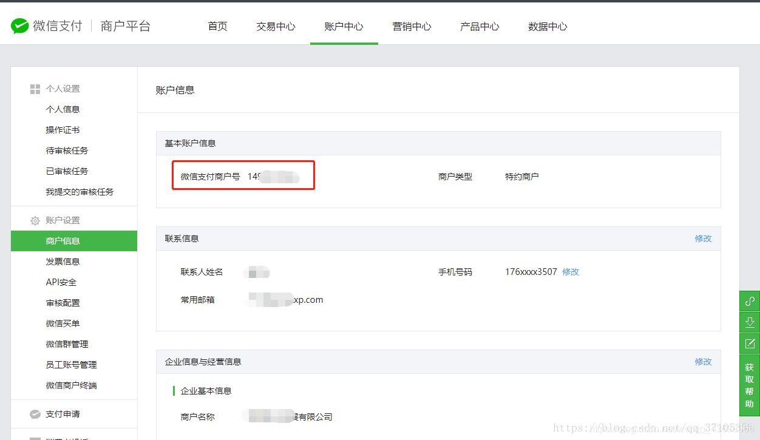
Task: Click 微信支付商户号 label
Action: (x=210, y=177)
